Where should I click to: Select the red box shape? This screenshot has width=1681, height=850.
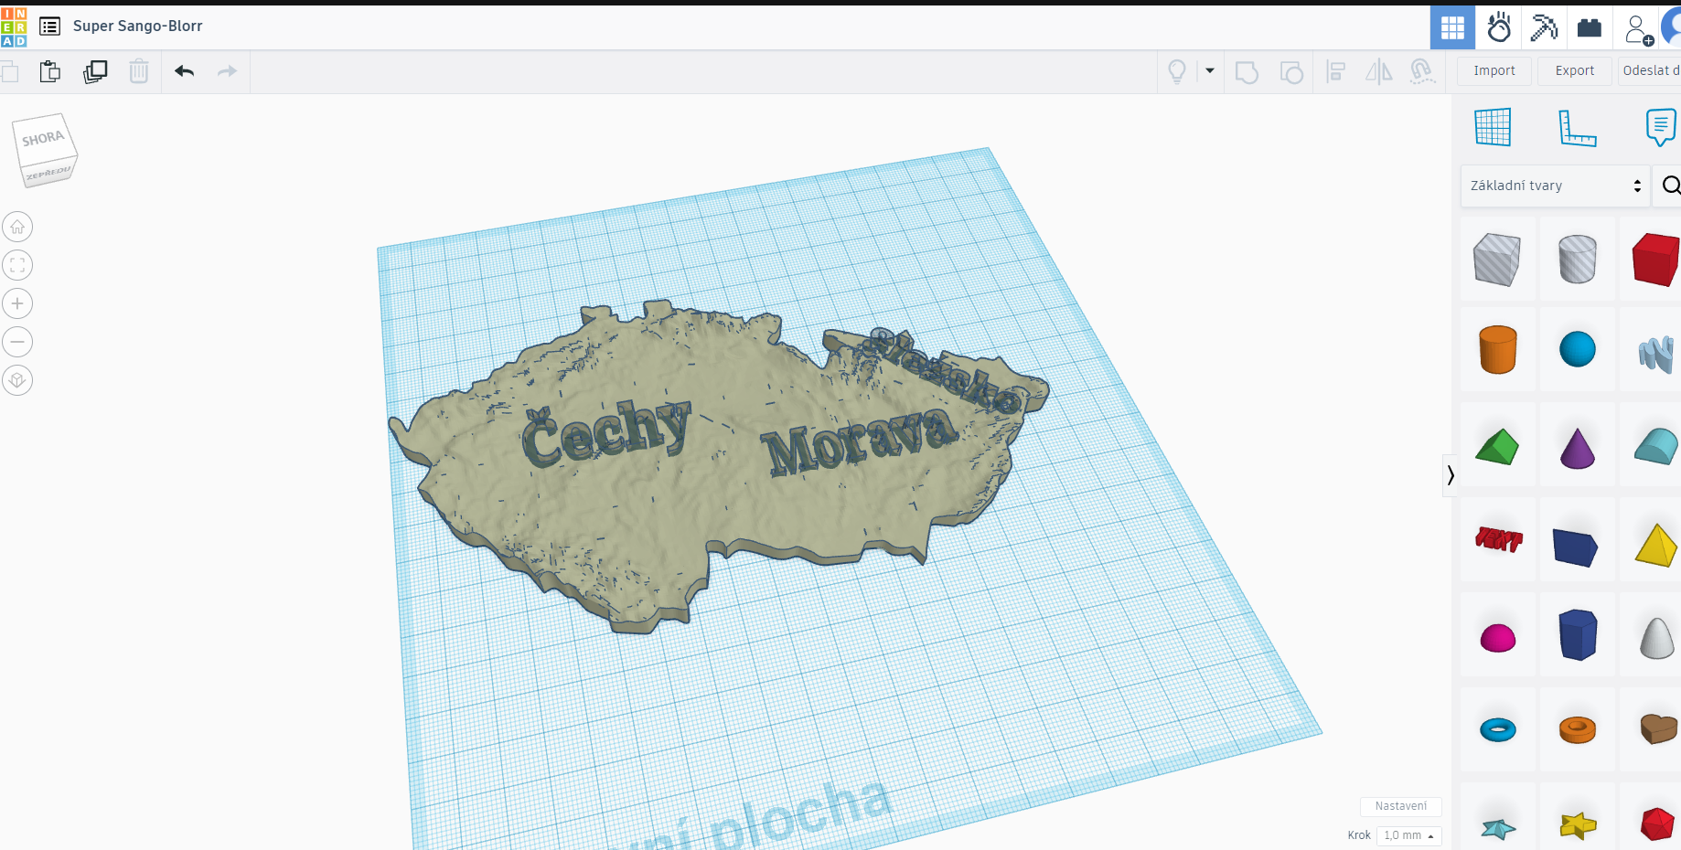coord(1655,260)
